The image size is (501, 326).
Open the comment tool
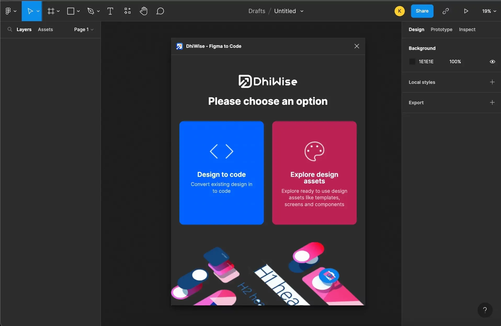(160, 11)
